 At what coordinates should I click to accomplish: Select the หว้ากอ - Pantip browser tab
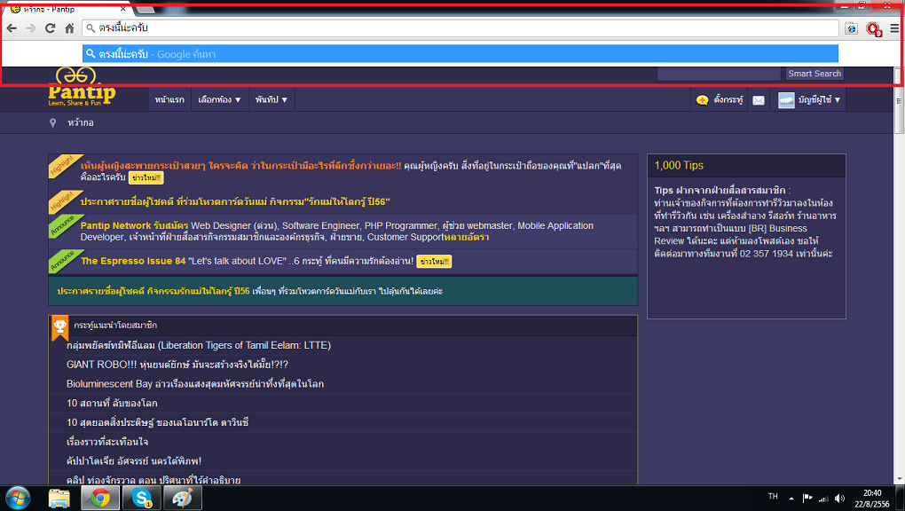click(68, 9)
